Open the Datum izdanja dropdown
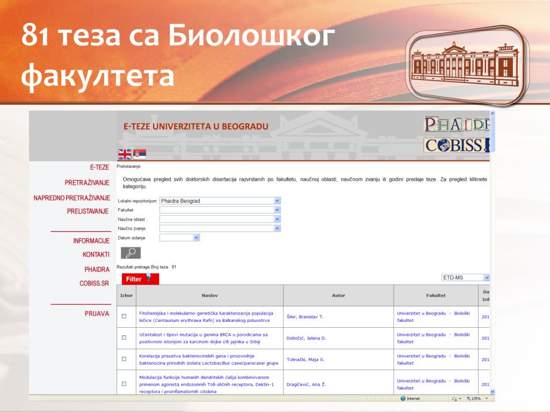This screenshot has height=412, width=550. pos(179,238)
